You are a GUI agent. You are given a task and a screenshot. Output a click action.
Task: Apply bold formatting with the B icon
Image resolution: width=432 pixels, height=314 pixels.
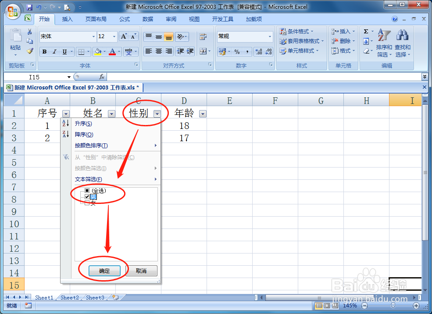click(x=44, y=52)
